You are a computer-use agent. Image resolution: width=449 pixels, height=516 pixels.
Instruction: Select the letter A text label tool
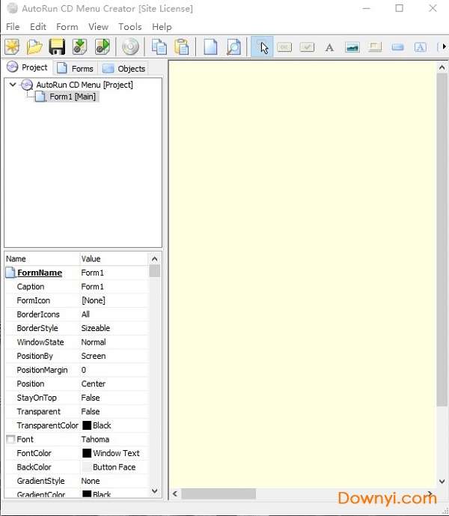329,48
